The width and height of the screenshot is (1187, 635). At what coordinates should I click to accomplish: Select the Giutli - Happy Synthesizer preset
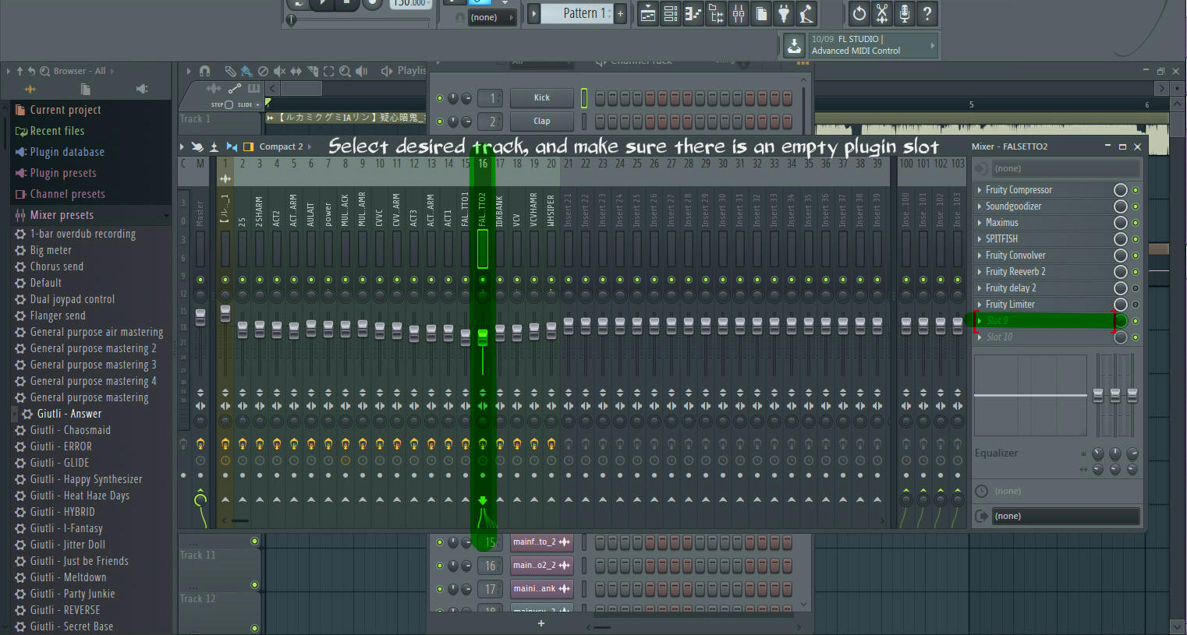(x=86, y=478)
